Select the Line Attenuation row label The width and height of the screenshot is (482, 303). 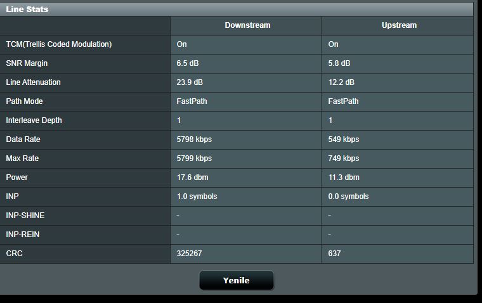pyautogui.click(x=33, y=82)
